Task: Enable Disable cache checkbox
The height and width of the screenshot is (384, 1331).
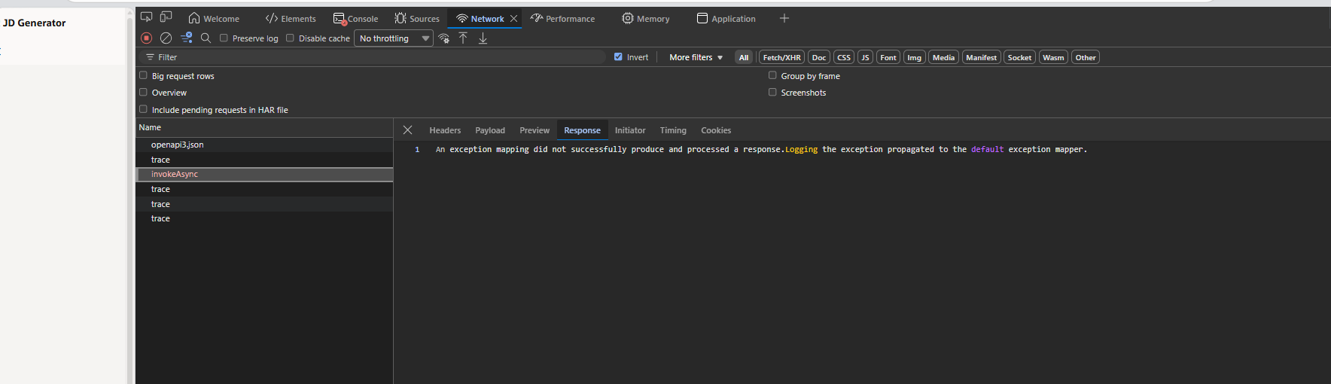Action: pos(290,38)
